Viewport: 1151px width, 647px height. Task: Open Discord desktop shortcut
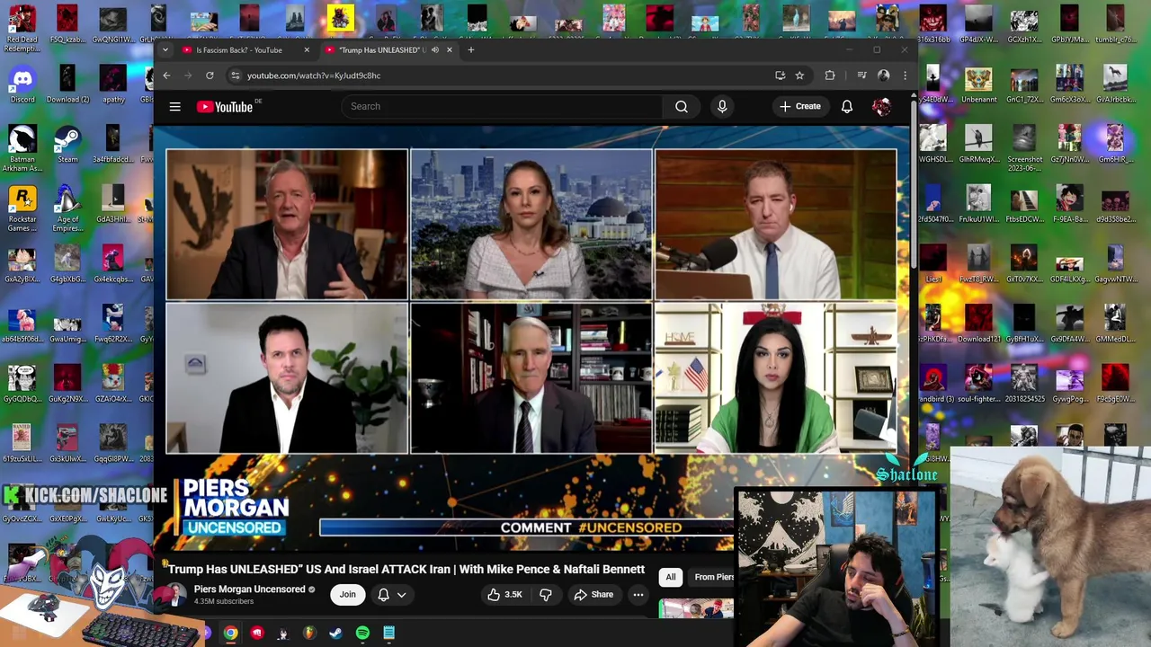coord(22,85)
